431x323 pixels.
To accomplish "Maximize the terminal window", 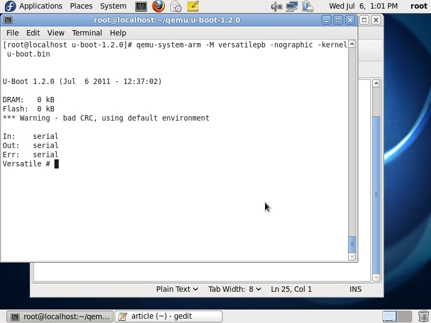I will pos(338,20).
